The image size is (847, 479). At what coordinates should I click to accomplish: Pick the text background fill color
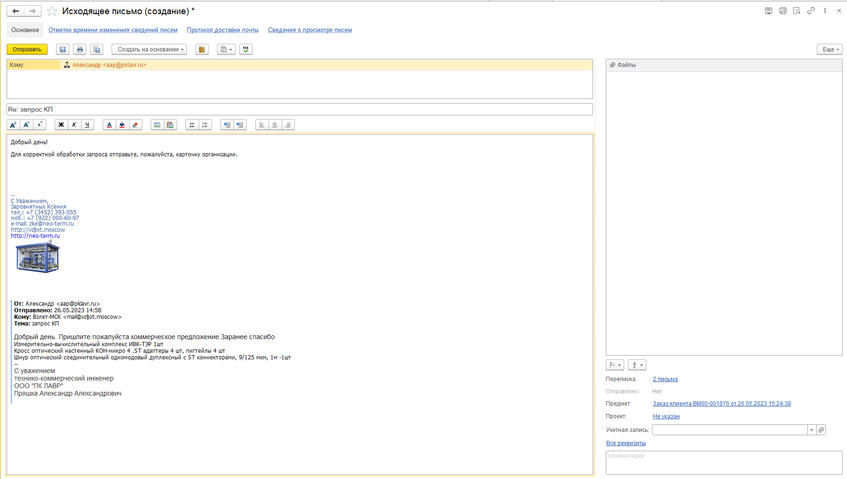click(122, 125)
